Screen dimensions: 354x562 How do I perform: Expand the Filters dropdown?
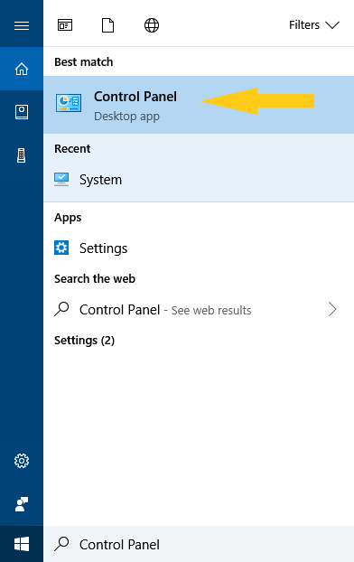click(x=314, y=25)
